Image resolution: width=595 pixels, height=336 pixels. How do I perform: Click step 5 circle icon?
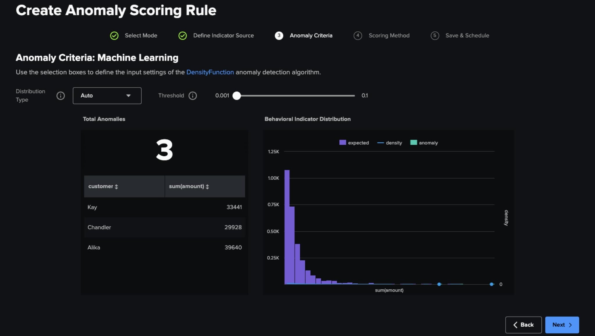coord(435,36)
